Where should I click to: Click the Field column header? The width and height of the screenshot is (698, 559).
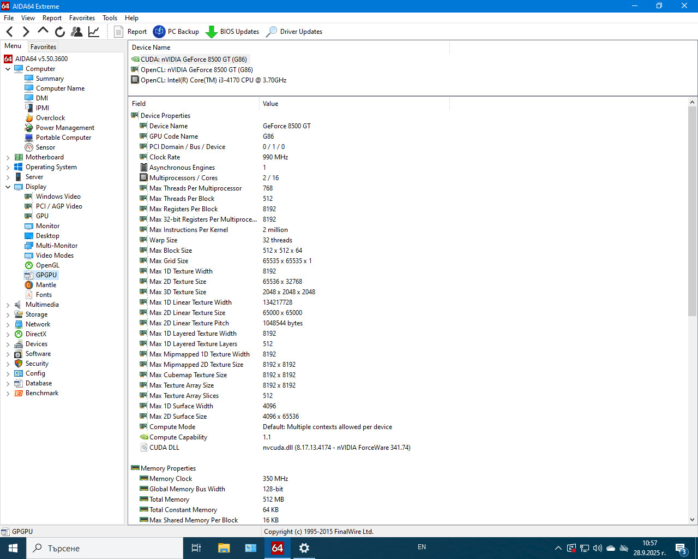(194, 104)
